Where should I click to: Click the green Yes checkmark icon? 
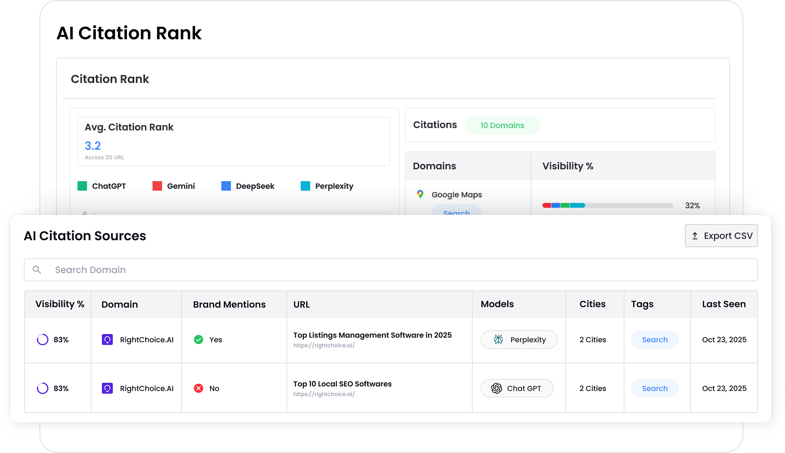point(198,340)
